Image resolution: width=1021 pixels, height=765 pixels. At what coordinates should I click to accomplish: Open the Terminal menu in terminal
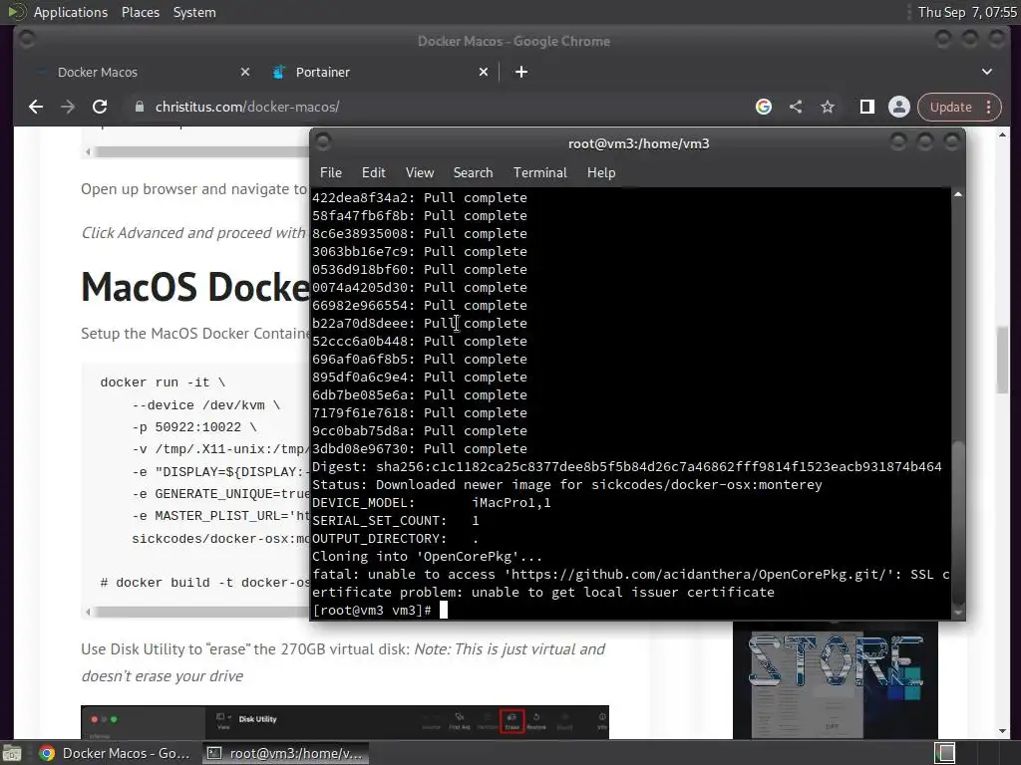point(539,172)
